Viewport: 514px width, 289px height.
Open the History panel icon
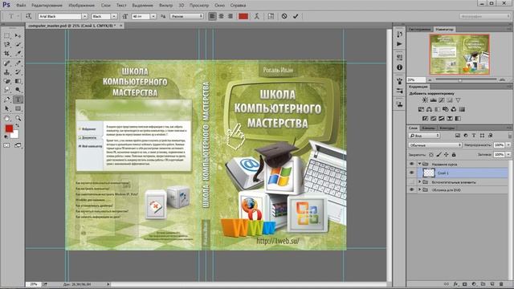[x=399, y=34]
